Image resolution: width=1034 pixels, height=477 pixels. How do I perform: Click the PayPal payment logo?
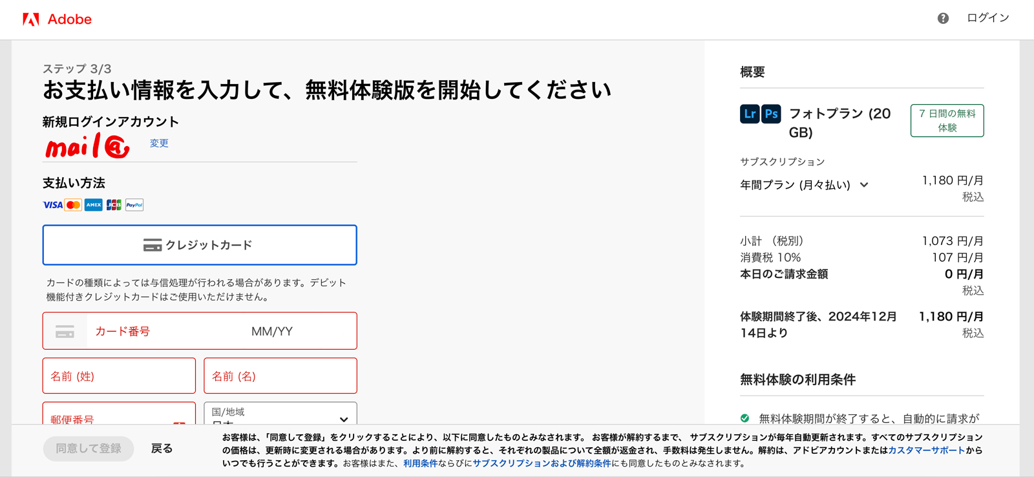134,205
